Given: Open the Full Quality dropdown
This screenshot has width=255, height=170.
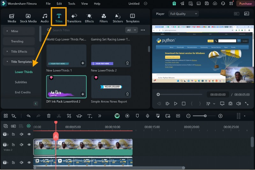Looking at the screenshot, I should pyautogui.click(x=184, y=14).
